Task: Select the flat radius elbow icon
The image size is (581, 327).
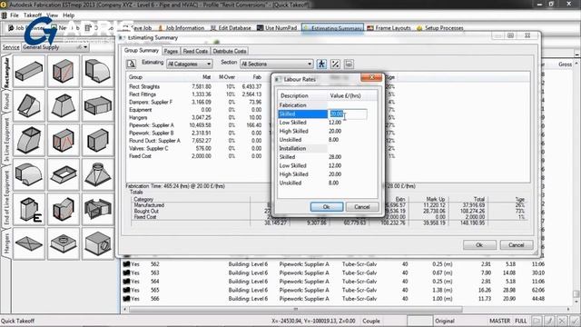Action: 29,174
